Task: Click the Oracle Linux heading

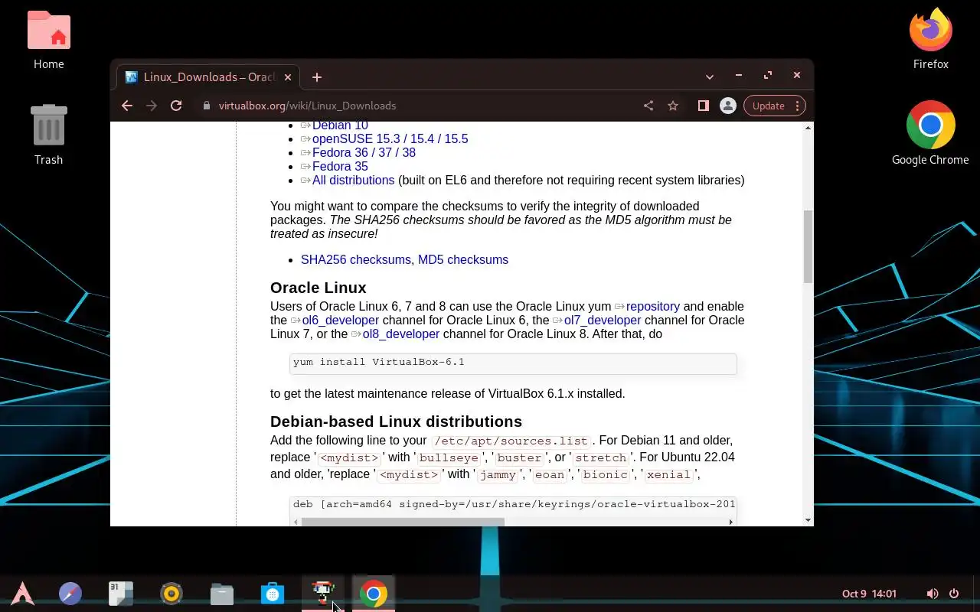Action: click(318, 288)
